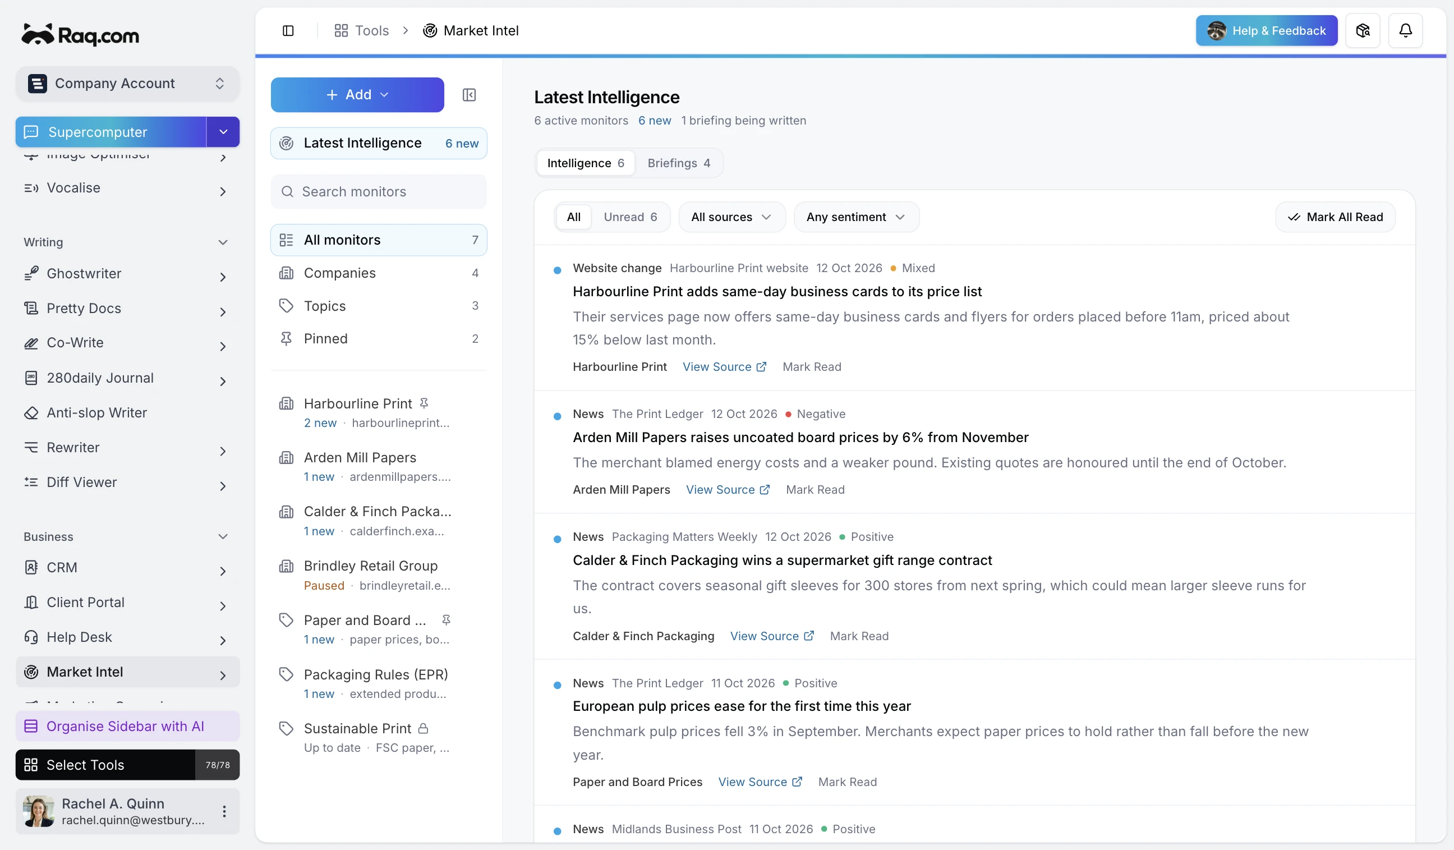Click the Search monitors field

pyautogui.click(x=379, y=191)
